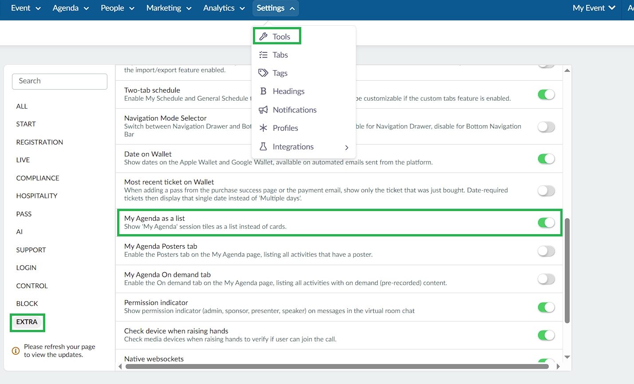
Task: Open the Agenda dropdown menu
Action: (x=71, y=8)
